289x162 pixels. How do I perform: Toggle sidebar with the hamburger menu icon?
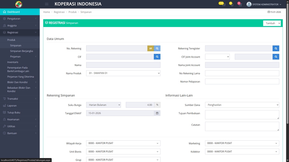click(x=47, y=4)
